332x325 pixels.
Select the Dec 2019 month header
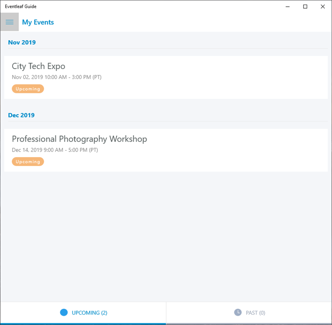21,115
